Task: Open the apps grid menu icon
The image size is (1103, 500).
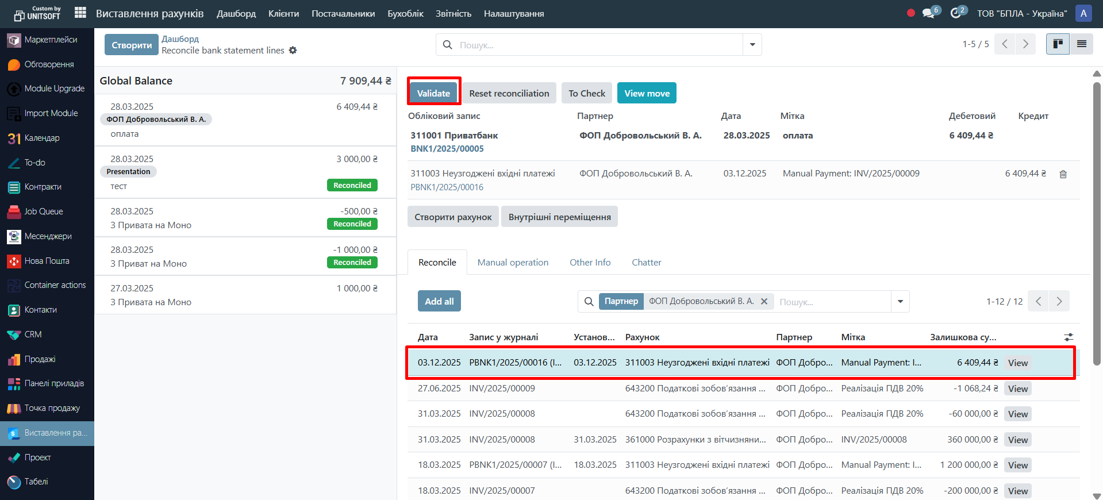Action: click(x=80, y=13)
